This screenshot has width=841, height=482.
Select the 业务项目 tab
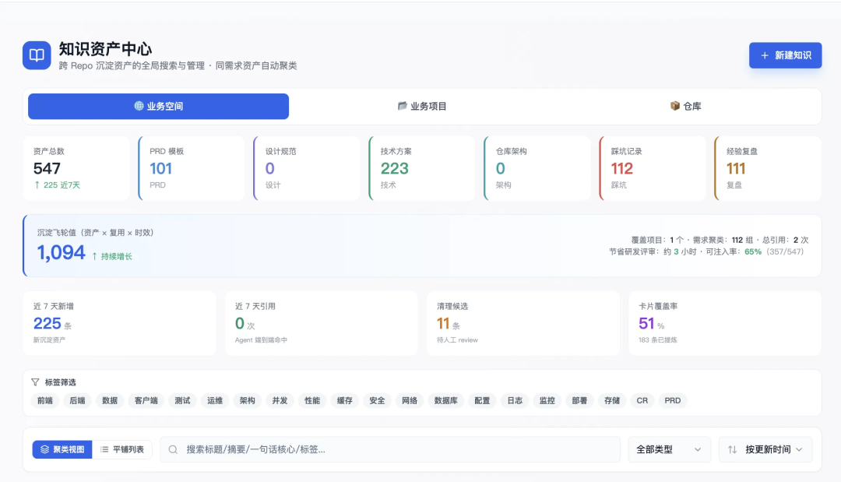(422, 106)
